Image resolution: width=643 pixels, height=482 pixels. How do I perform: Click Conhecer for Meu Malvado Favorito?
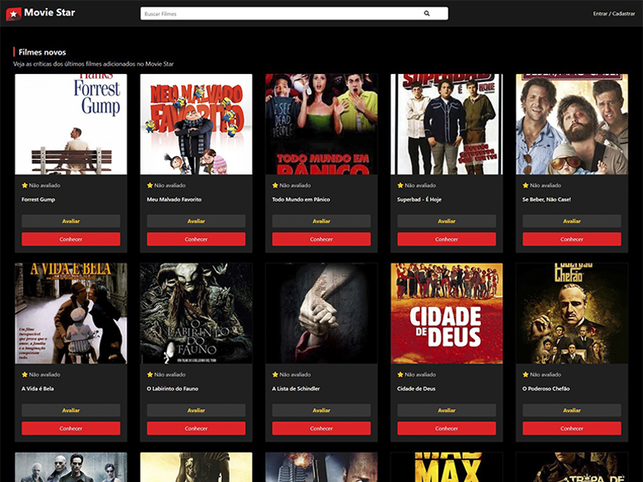tap(196, 239)
